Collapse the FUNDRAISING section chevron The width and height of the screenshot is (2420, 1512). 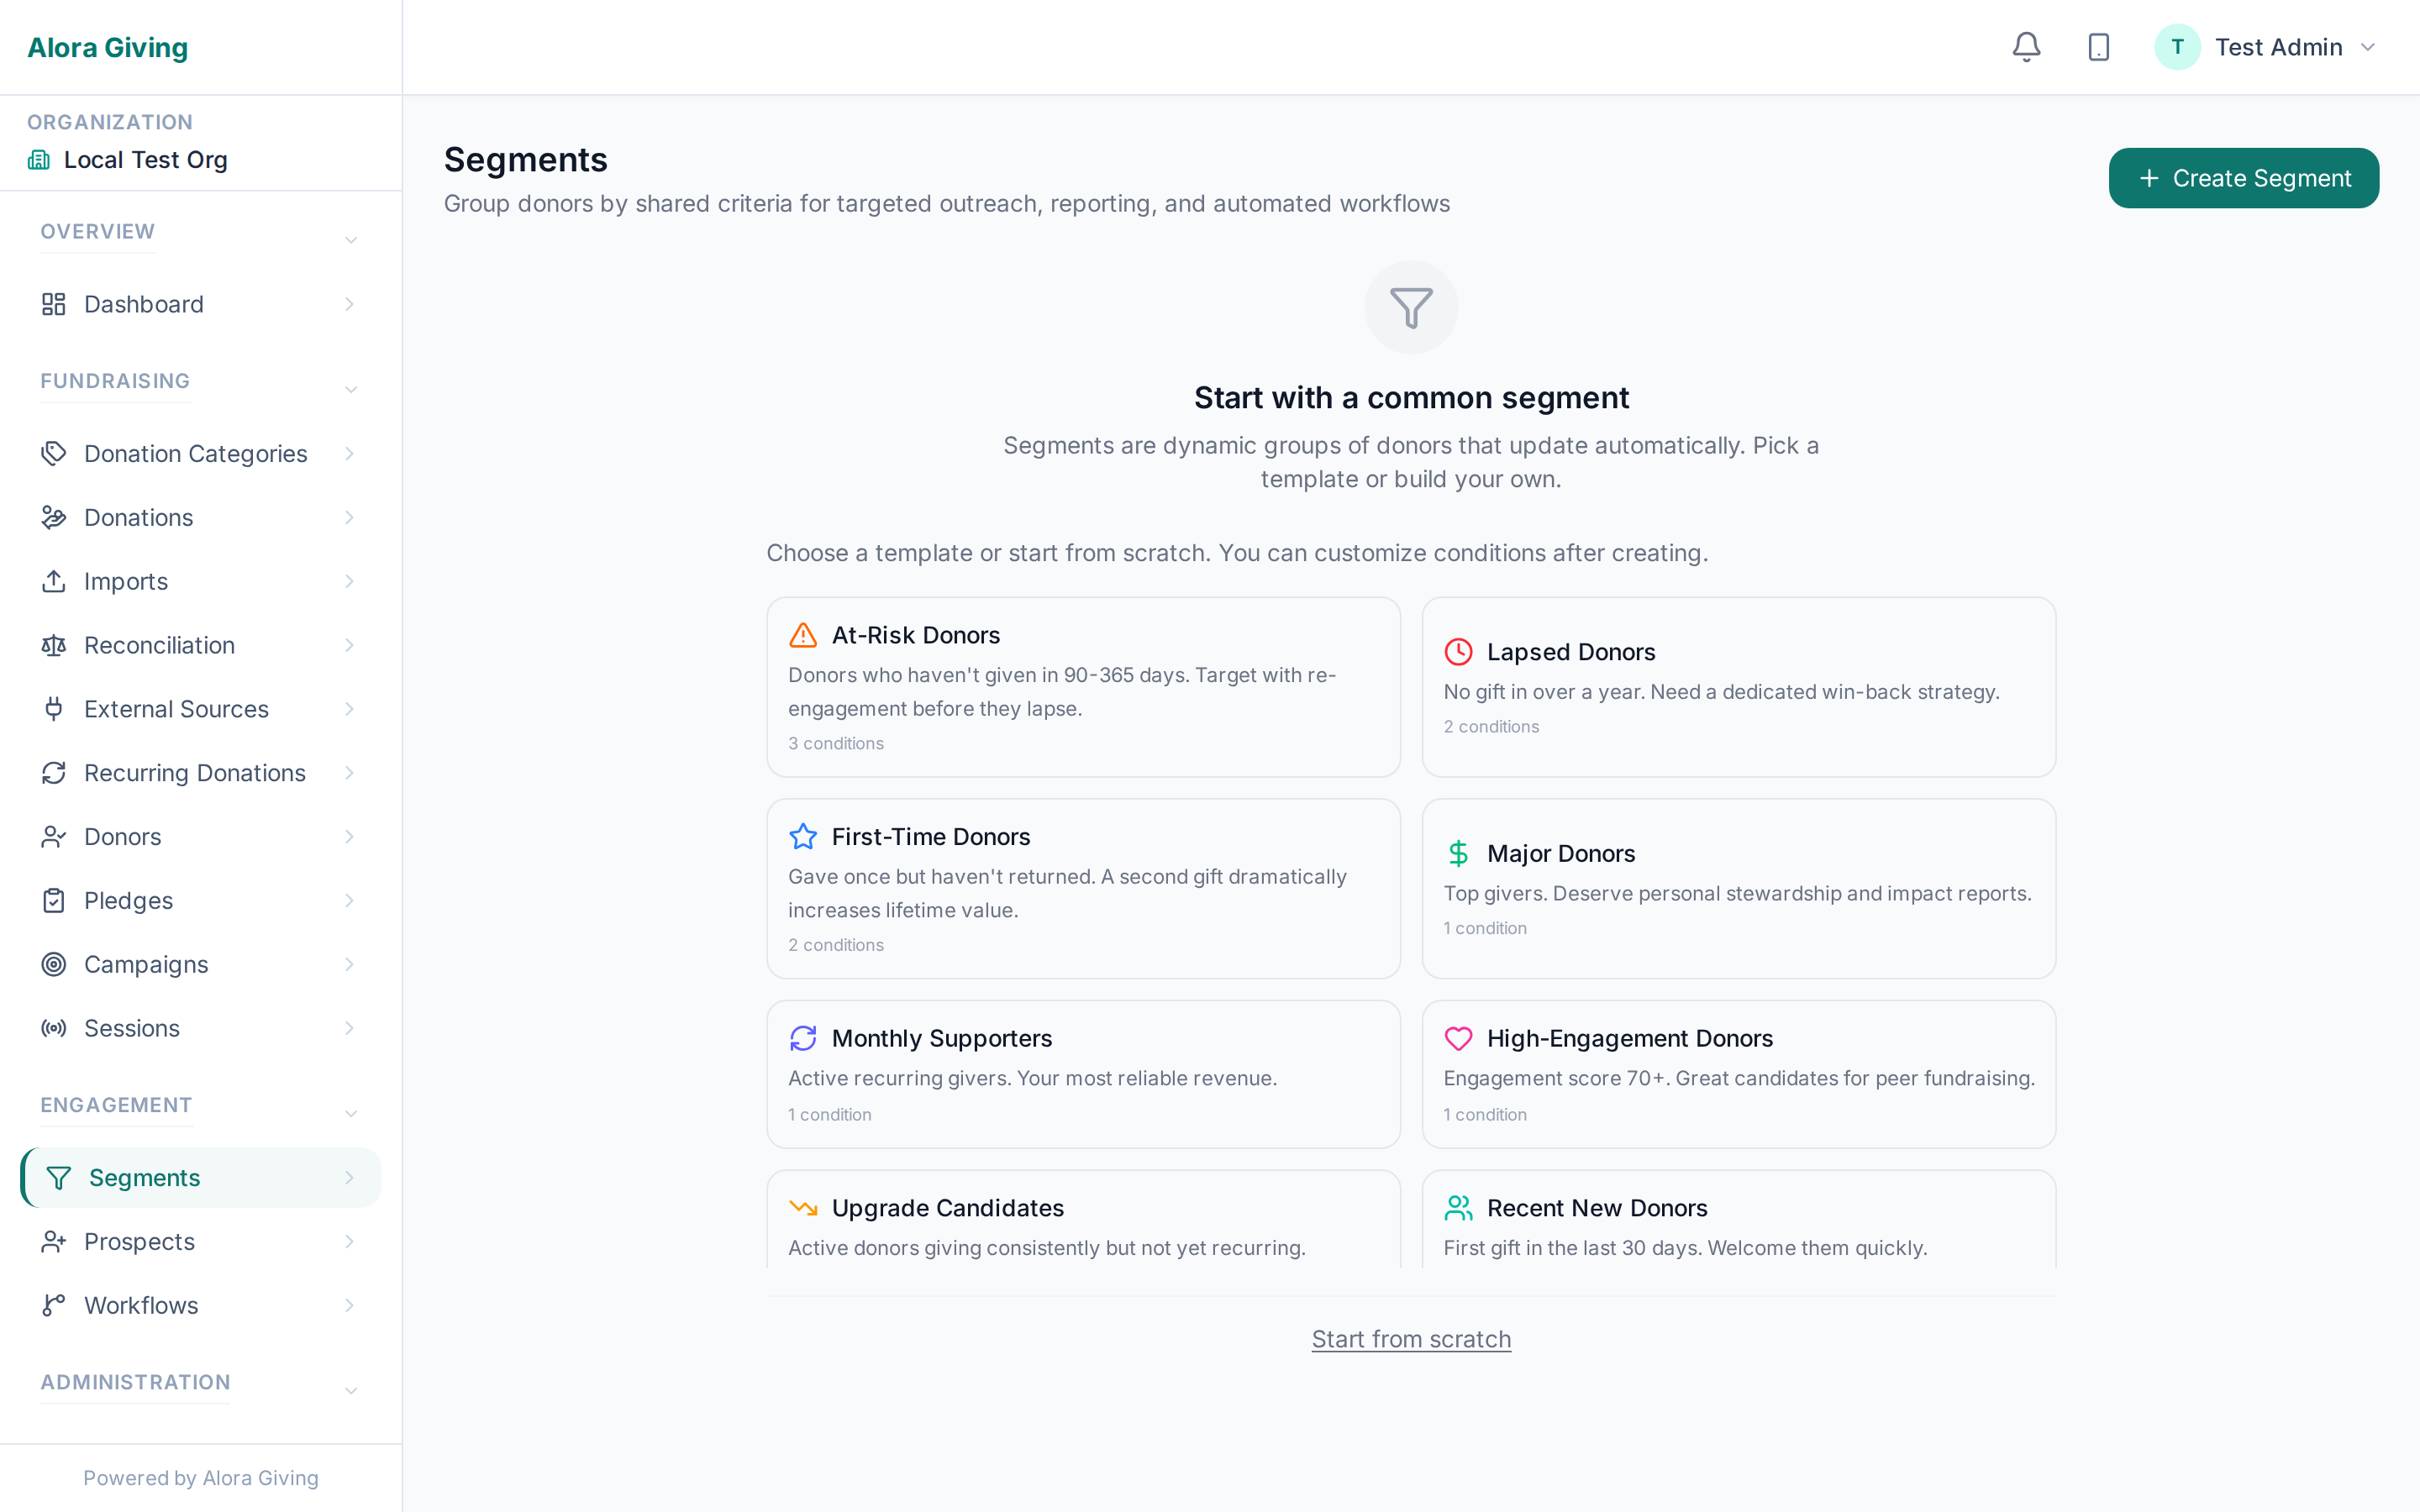click(350, 389)
